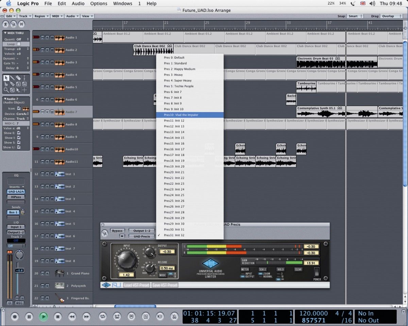The image size is (408, 326).
Task: Select the Scissors tool
Action: pyautogui.click(x=6, y=84)
